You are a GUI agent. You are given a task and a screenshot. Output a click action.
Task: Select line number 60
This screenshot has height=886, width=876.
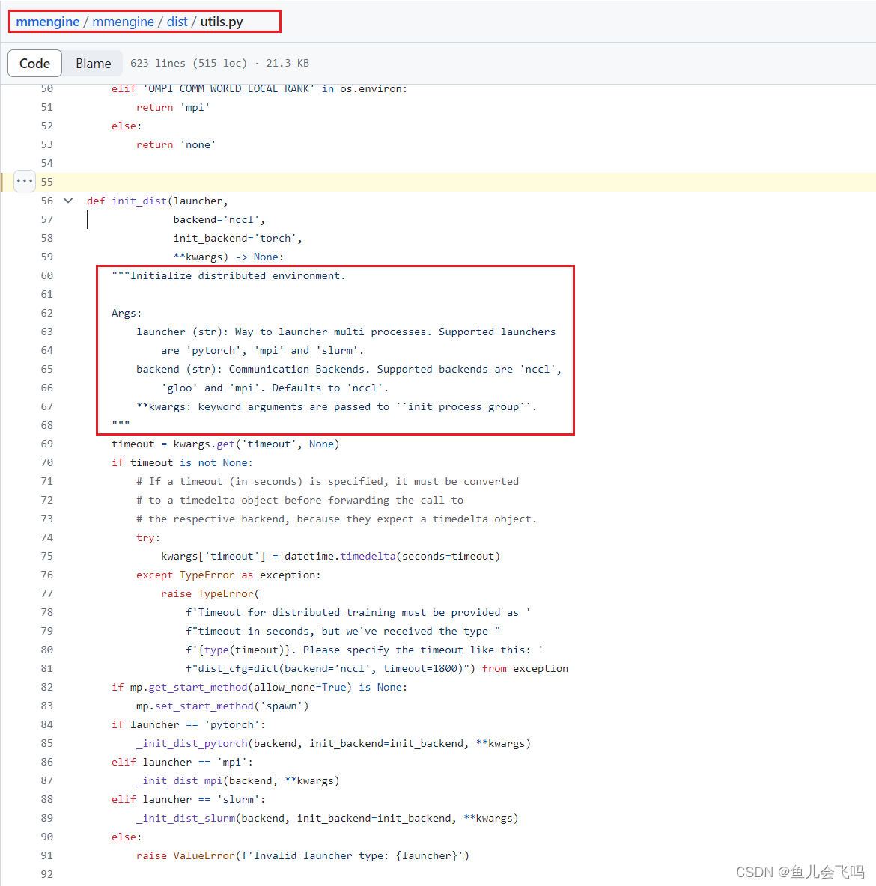pyautogui.click(x=46, y=275)
